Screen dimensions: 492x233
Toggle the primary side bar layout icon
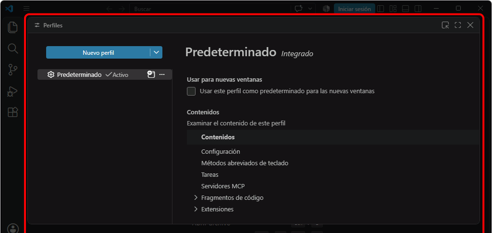pos(381,9)
